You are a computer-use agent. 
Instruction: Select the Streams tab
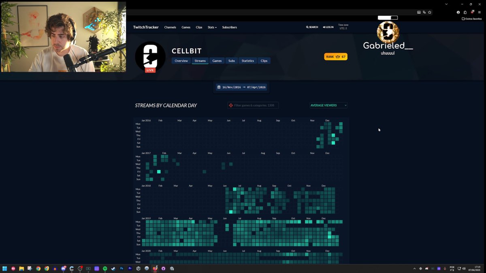pyautogui.click(x=200, y=61)
